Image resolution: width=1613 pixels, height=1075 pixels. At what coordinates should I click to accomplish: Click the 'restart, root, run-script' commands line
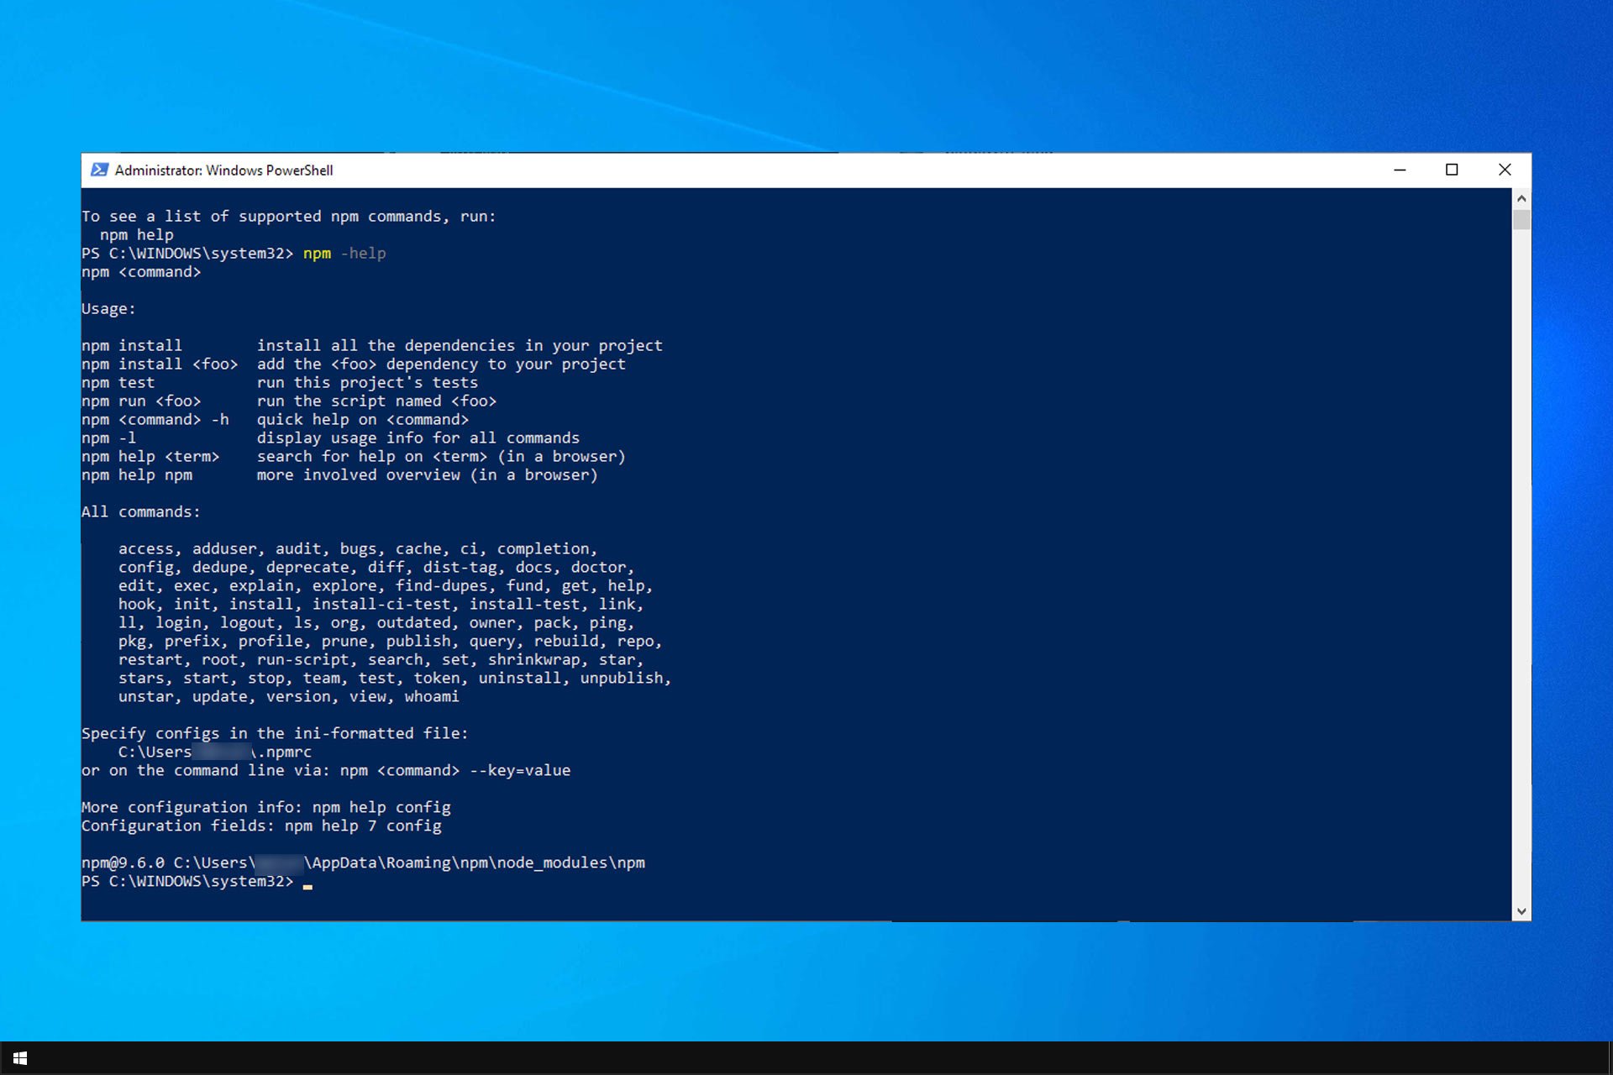pyautogui.click(x=381, y=660)
